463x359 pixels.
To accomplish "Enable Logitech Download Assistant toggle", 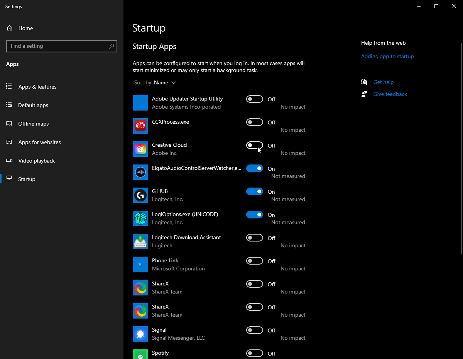I will (255, 238).
